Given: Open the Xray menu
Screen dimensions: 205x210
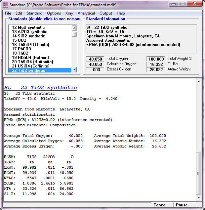Looking at the screenshot, I should click(x=69, y=13).
